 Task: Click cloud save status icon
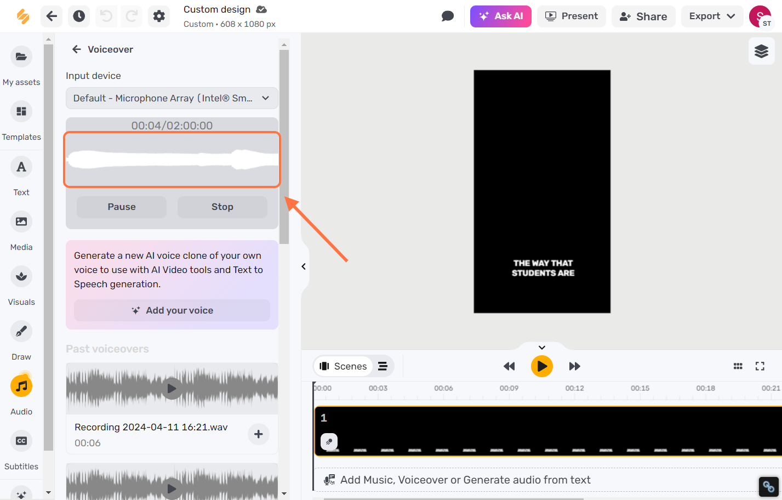(x=261, y=9)
